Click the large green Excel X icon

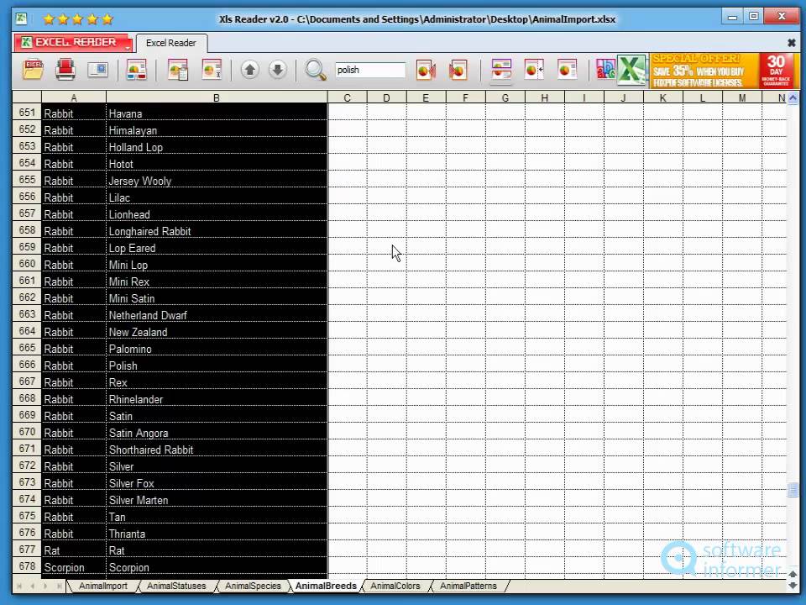[631, 70]
